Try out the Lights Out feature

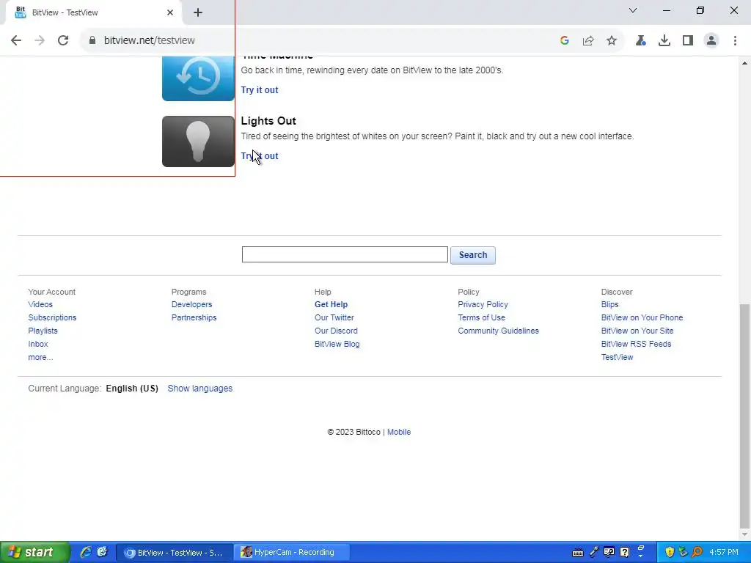click(259, 156)
